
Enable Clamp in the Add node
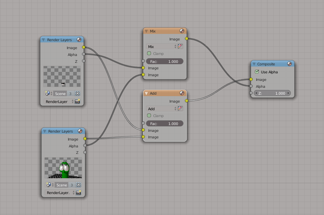point(149,116)
